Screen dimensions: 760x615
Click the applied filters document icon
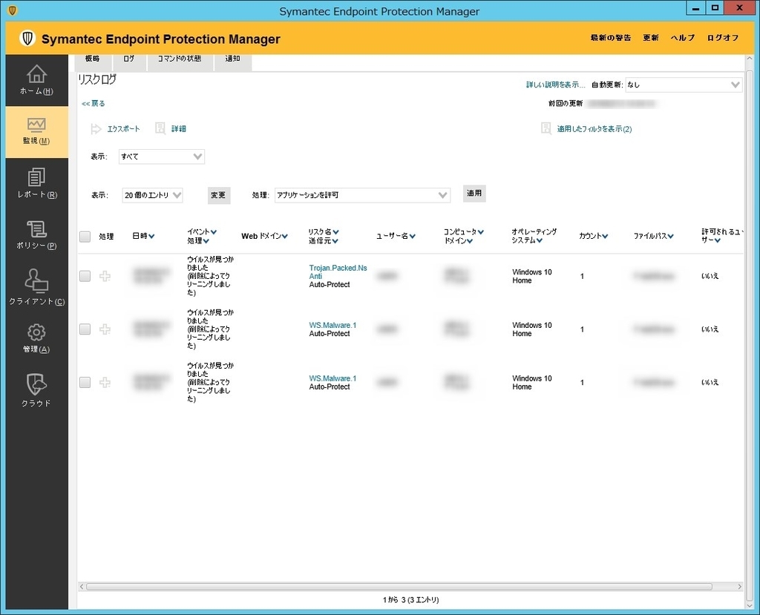click(x=546, y=128)
